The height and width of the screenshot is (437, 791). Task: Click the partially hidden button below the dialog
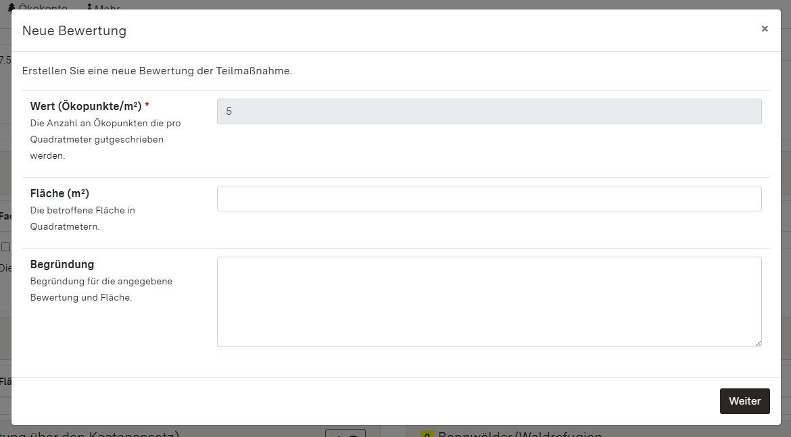click(345, 432)
